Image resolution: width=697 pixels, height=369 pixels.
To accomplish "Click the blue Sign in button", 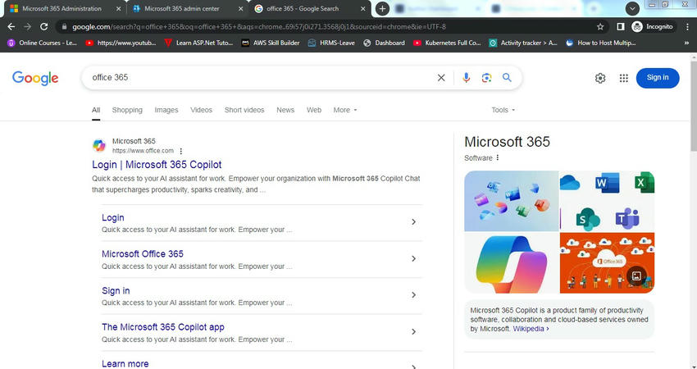I will (x=658, y=78).
